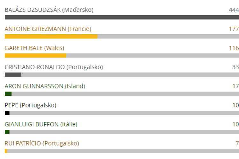Click the gray filled bar for Ronaldo

pyautogui.click(x=13, y=74)
